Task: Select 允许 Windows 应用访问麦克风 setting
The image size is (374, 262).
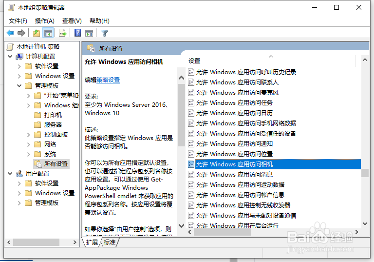Action: tap(237, 93)
